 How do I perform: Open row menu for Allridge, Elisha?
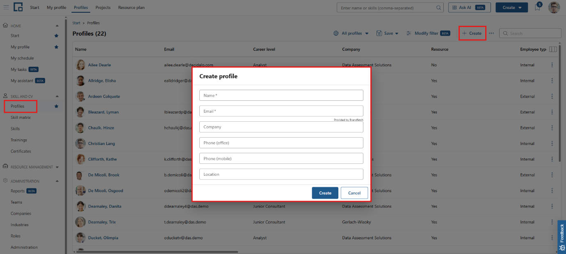(552, 81)
